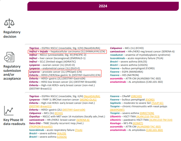Open the yellow LOGOS link for Breztri

click(x=62, y=137)
